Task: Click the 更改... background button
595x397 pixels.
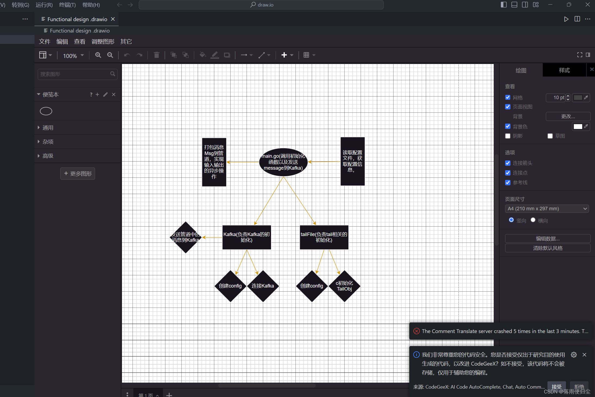Action: tap(568, 117)
